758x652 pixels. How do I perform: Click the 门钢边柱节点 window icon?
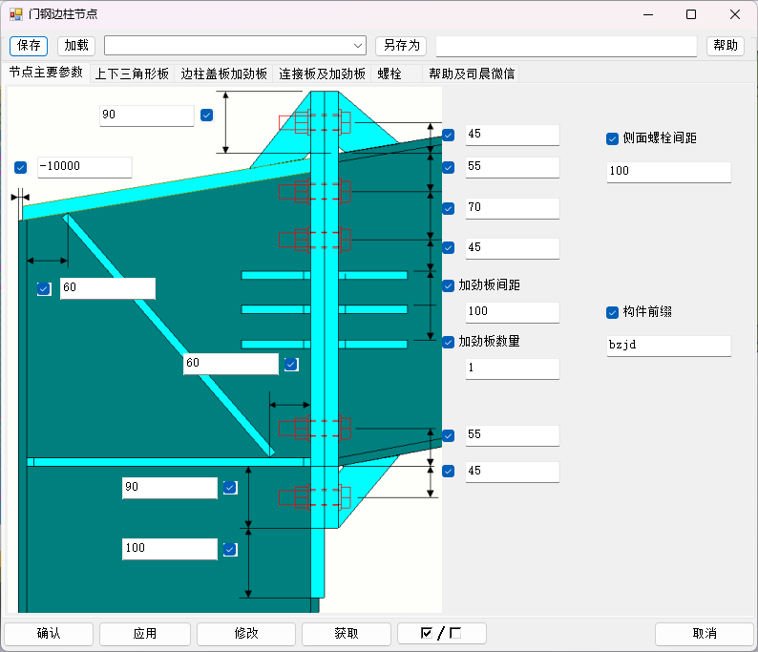coord(15,14)
